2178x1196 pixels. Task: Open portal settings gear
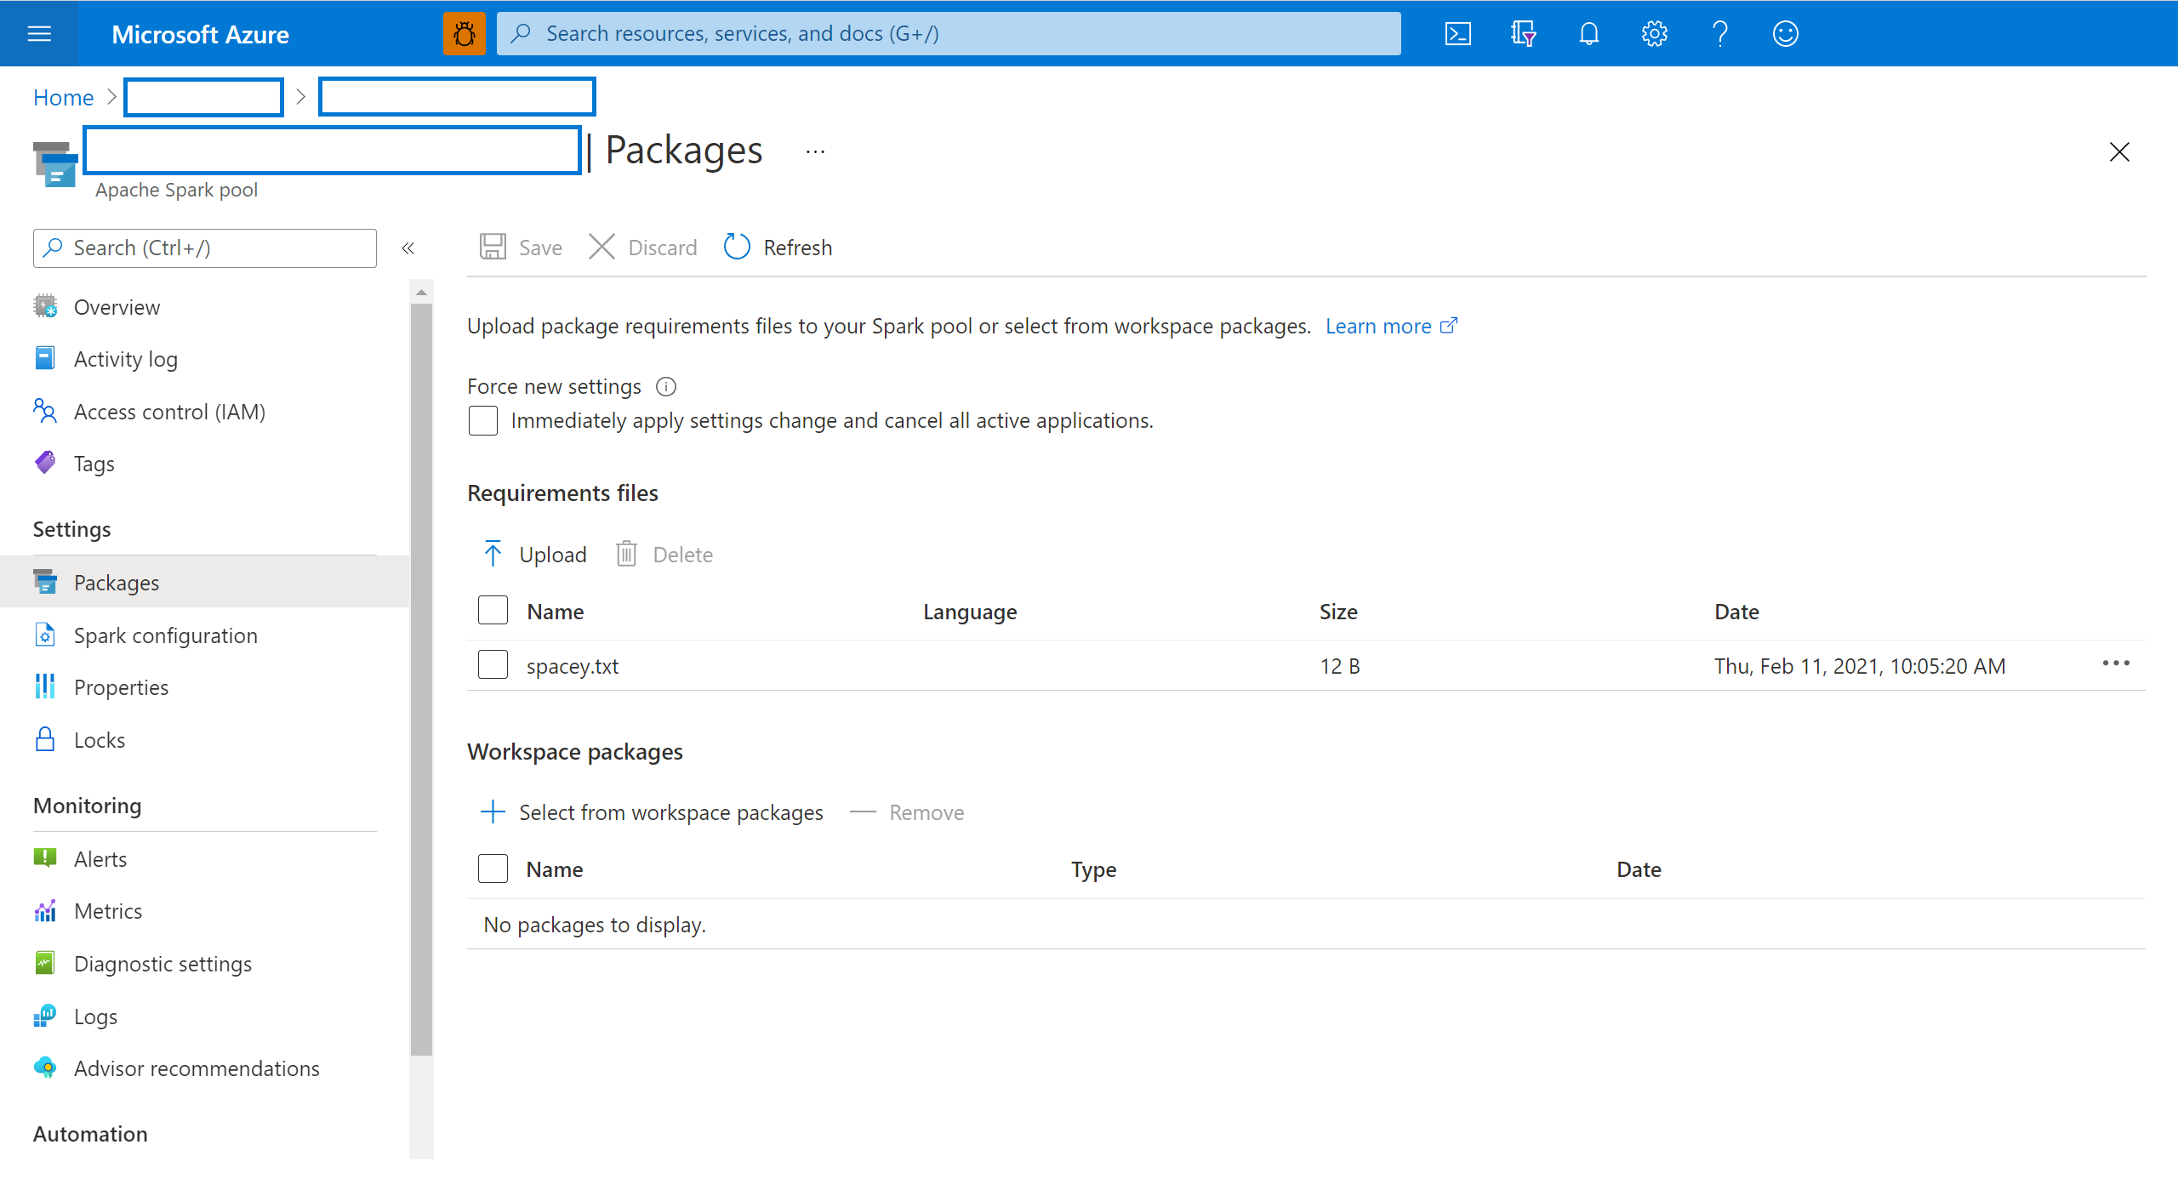coord(1654,34)
